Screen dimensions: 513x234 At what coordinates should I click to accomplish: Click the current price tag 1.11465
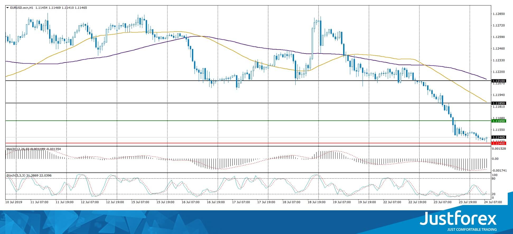pos(498,137)
